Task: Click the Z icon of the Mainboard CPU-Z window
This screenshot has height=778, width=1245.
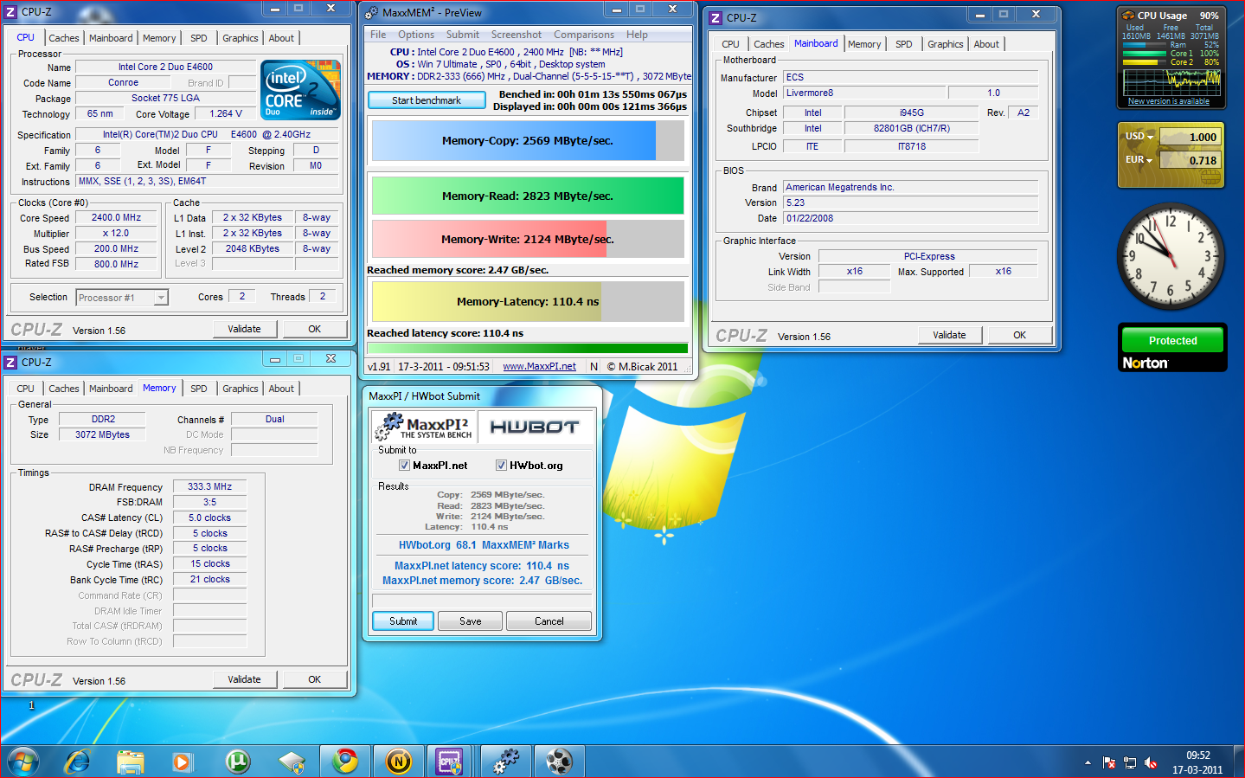Action: (x=716, y=18)
